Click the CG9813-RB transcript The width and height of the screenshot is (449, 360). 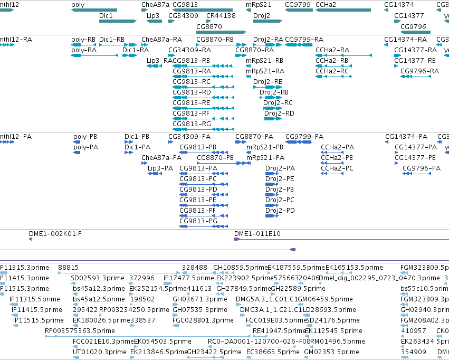point(203,66)
